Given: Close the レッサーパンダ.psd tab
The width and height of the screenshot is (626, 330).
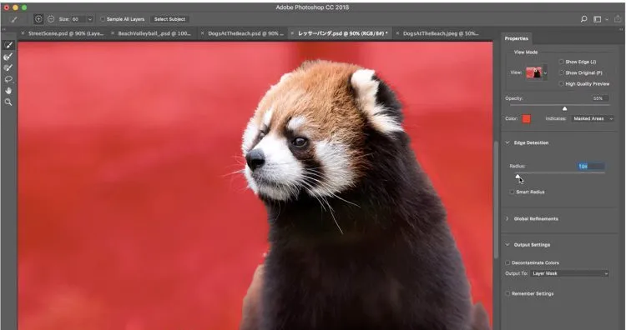Looking at the screenshot, I should pos(292,33).
